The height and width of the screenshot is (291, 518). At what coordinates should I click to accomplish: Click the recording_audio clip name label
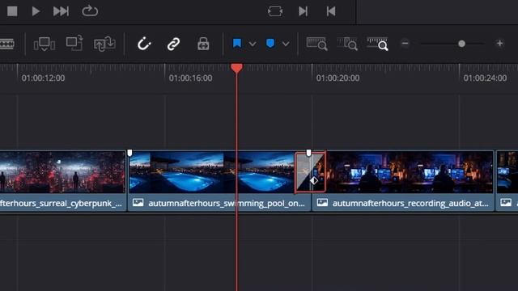pyautogui.click(x=410, y=203)
